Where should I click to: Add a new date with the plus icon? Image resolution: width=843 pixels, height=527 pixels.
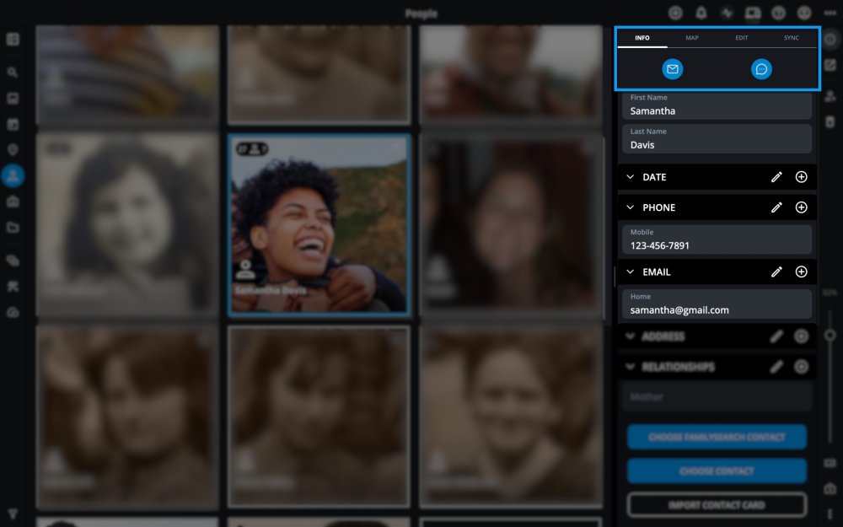pyautogui.click(x=801, y=177)
